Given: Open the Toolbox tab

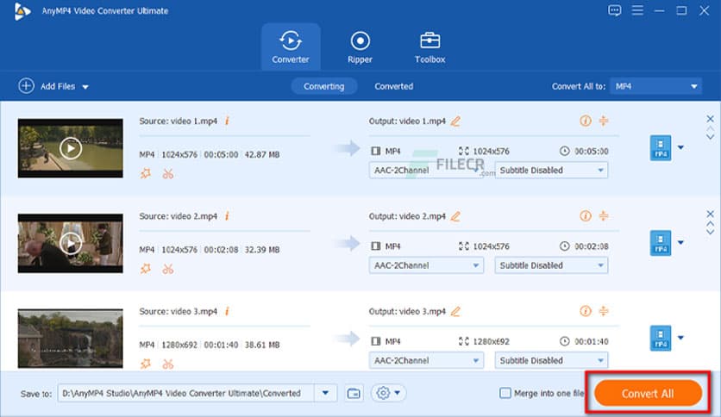Looking at the screenshot, I should pyautogui.click(x=429, y=46).
